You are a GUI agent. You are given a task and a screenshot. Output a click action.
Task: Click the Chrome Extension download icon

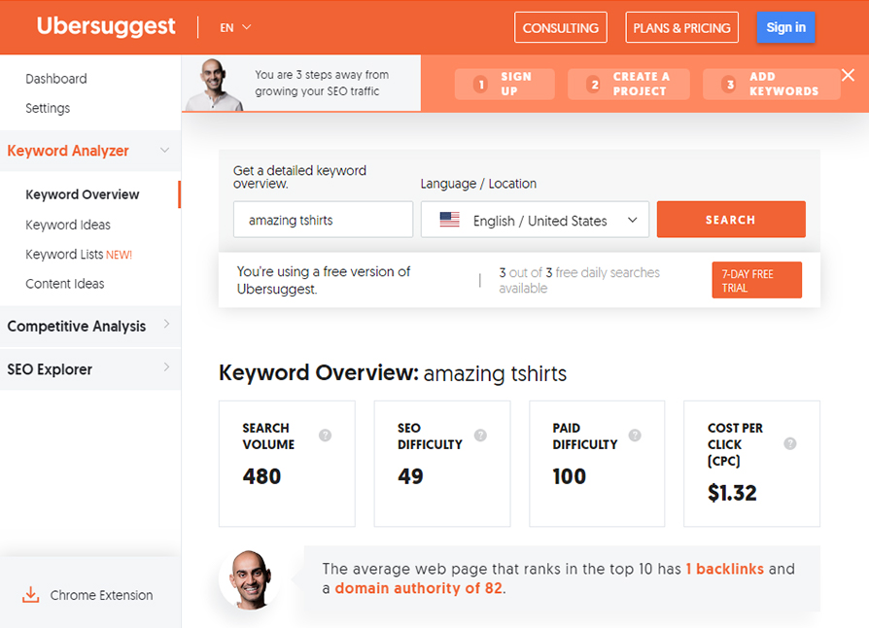[31, 595]
